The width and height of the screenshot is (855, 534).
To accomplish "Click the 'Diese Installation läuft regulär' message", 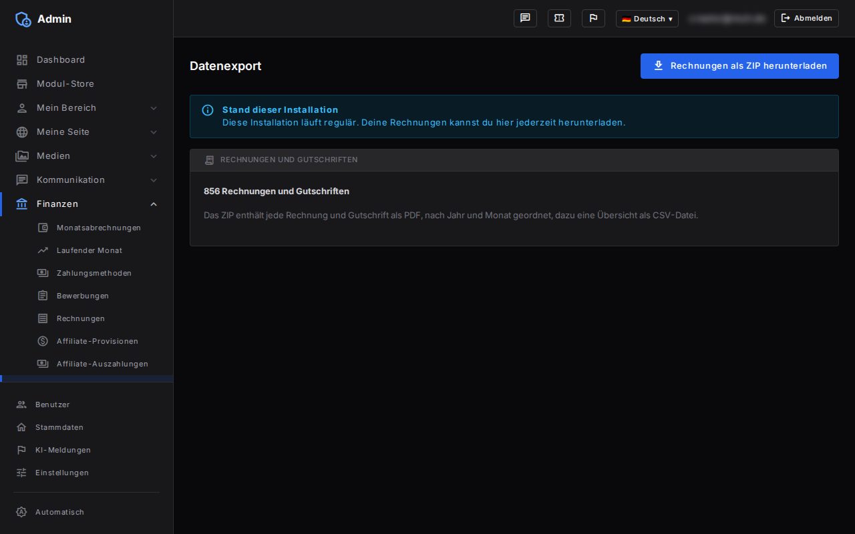I will pos(424,122).
